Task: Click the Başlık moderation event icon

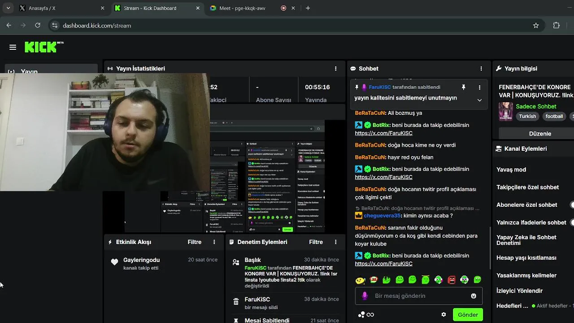Action: pos(236,262)
